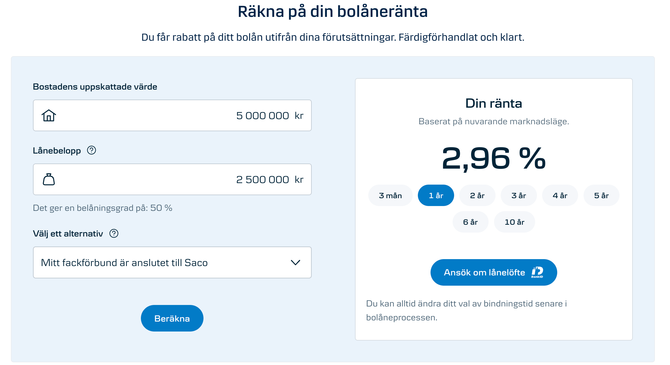The height and width of the screenshot is (365, 670).
Task: Select the 2 år binding period
Action: click(x=477, y=195)
